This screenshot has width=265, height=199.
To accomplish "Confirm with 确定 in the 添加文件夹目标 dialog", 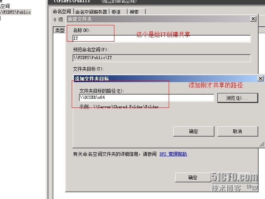I will click(194, 131).
